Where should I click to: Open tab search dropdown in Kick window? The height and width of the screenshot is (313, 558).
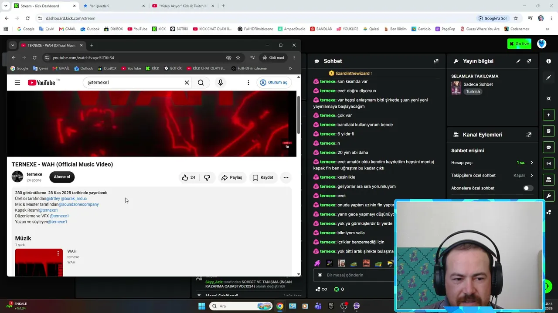(6, 6)
